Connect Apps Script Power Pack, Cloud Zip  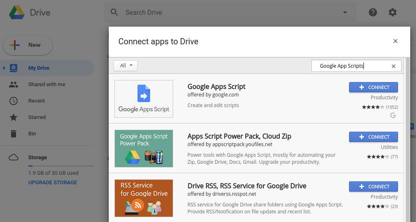(373, 137)
